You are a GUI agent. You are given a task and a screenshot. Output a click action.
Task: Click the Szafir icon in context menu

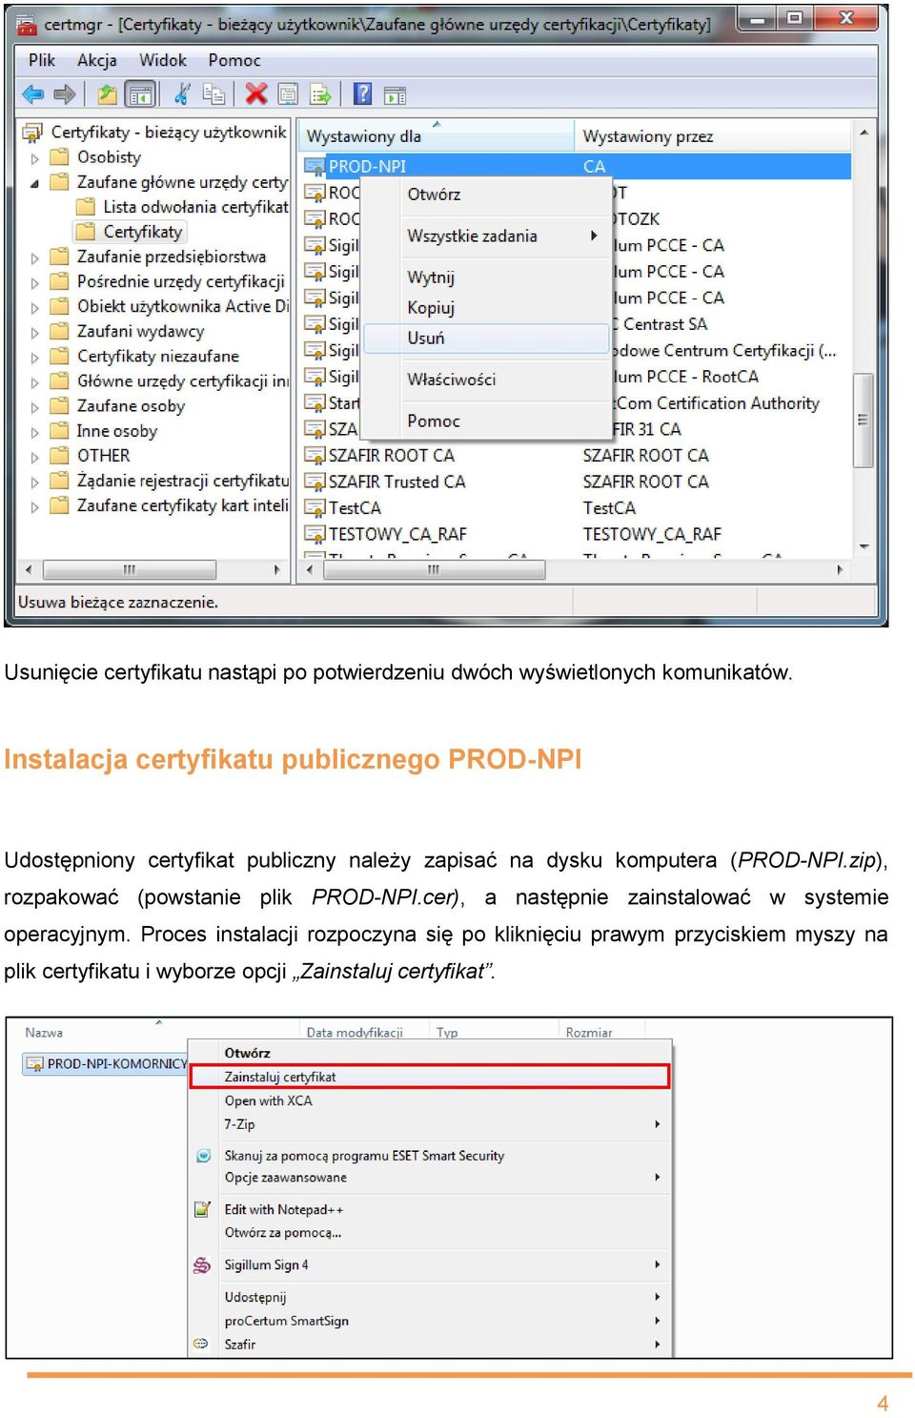(x=201, y=1344)
